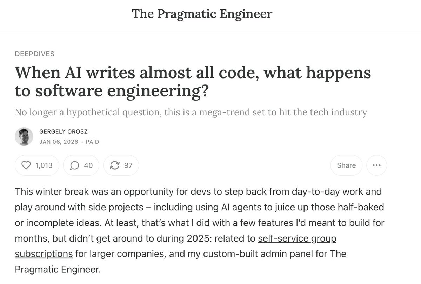Click the article headline about AI writing code

193,82
